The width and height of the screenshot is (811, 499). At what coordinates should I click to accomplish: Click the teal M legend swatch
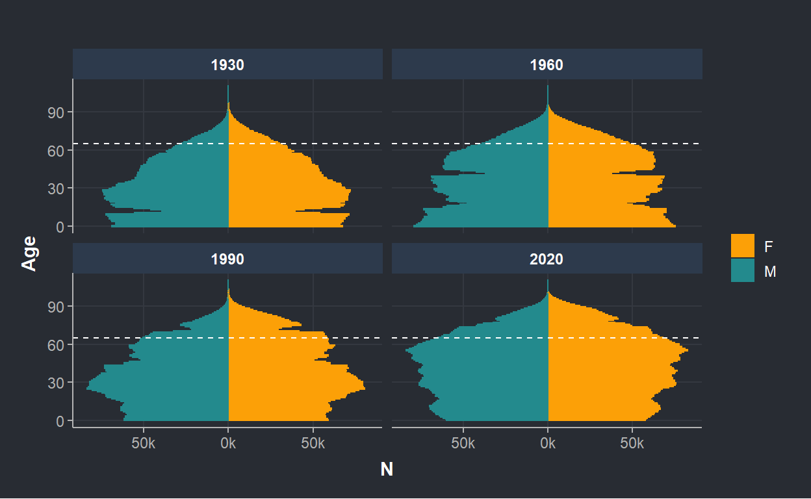[x=743, y=270]
